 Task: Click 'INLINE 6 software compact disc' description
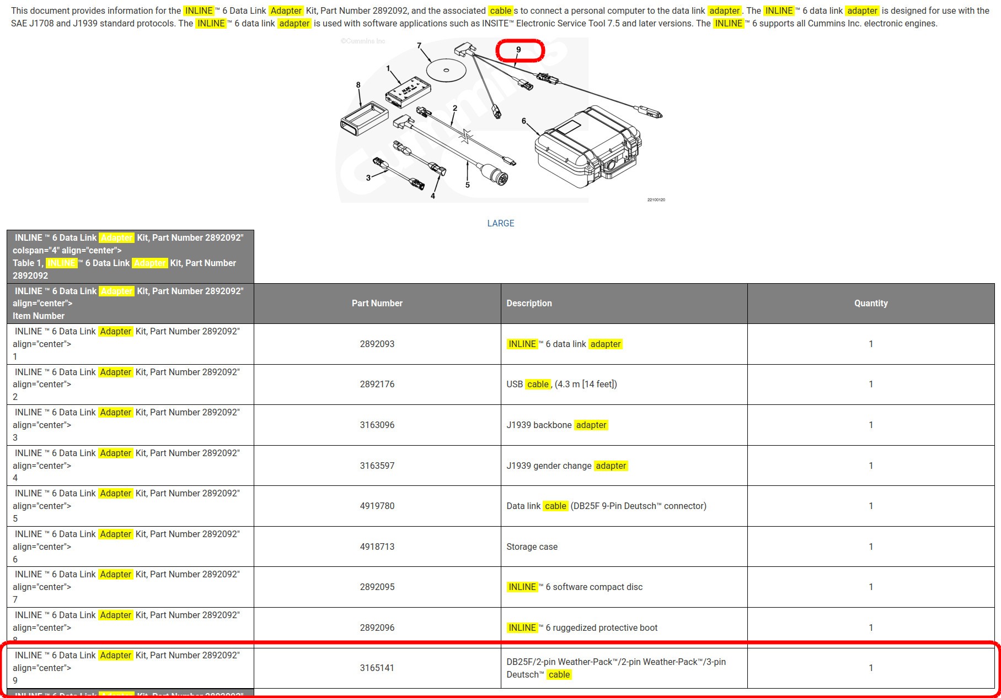[575, 587]
